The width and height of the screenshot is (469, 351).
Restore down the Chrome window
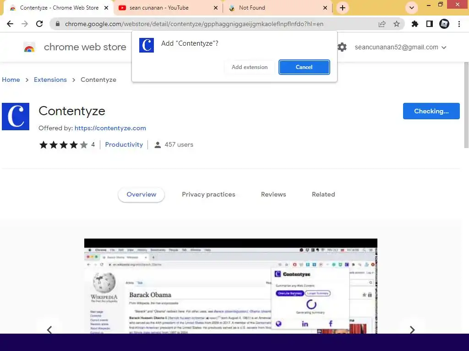click(x=440, y=5)
